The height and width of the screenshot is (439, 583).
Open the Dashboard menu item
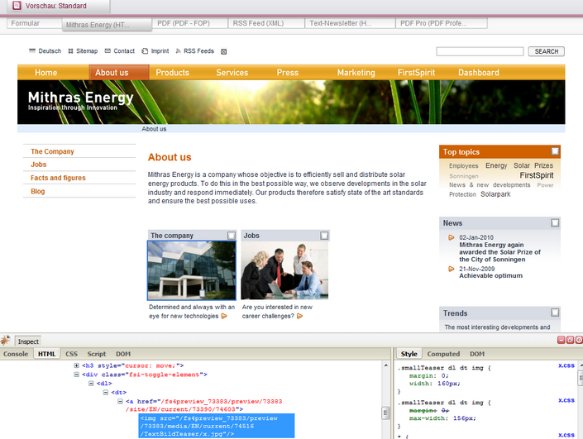(x=479, y=73)
